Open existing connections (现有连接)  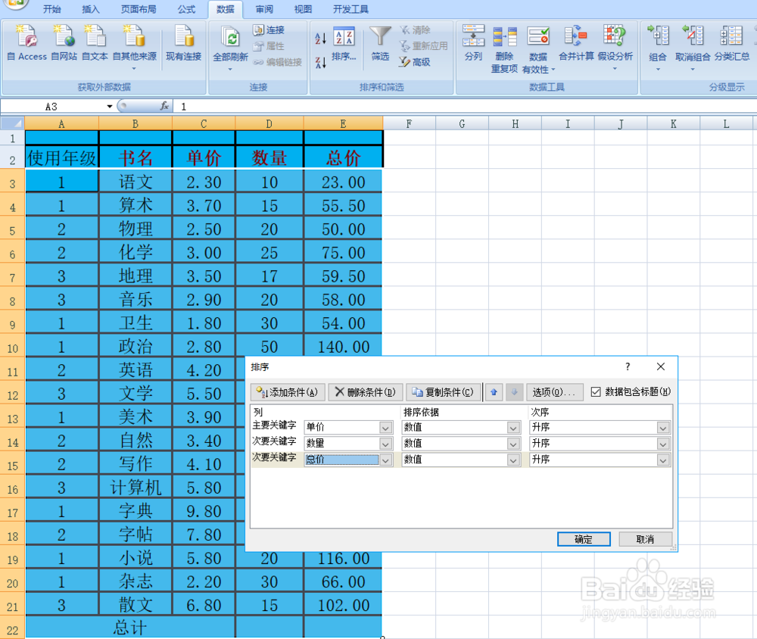coord(183,43)
